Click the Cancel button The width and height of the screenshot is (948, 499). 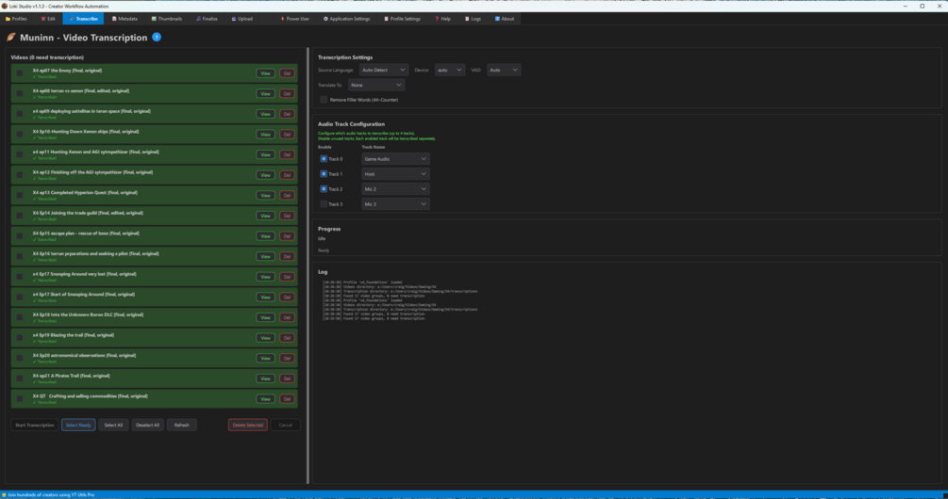[x=286, y=425]
